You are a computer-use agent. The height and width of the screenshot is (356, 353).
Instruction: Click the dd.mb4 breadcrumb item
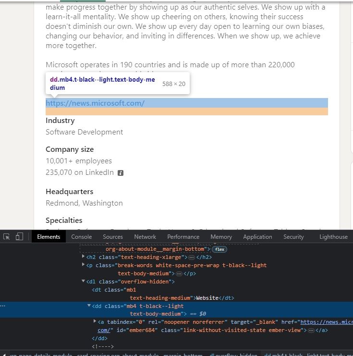point(308,355)
